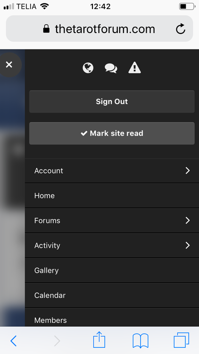Tap the thetarotforum.com address bar
199x354 pixels.
tap(99, 29)
